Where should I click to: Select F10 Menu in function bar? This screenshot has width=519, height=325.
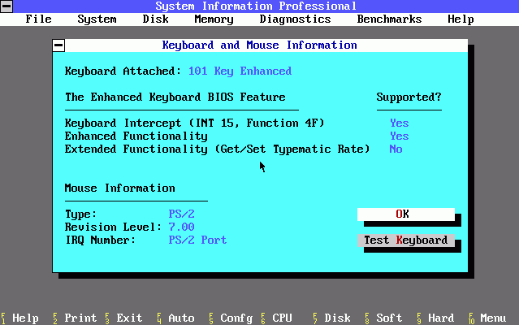pyautogui.click(x=487, y=318)
